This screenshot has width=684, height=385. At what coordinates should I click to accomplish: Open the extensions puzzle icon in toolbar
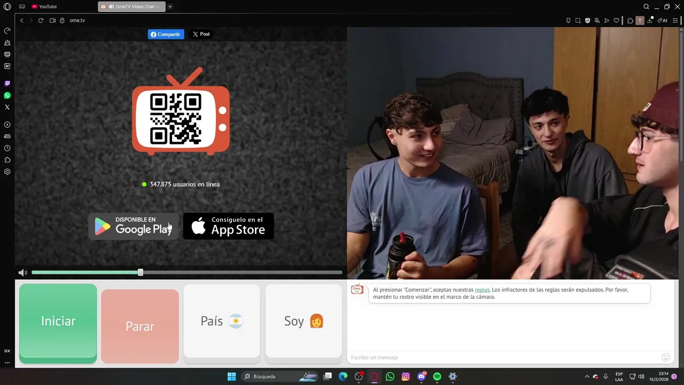point(630,20)
